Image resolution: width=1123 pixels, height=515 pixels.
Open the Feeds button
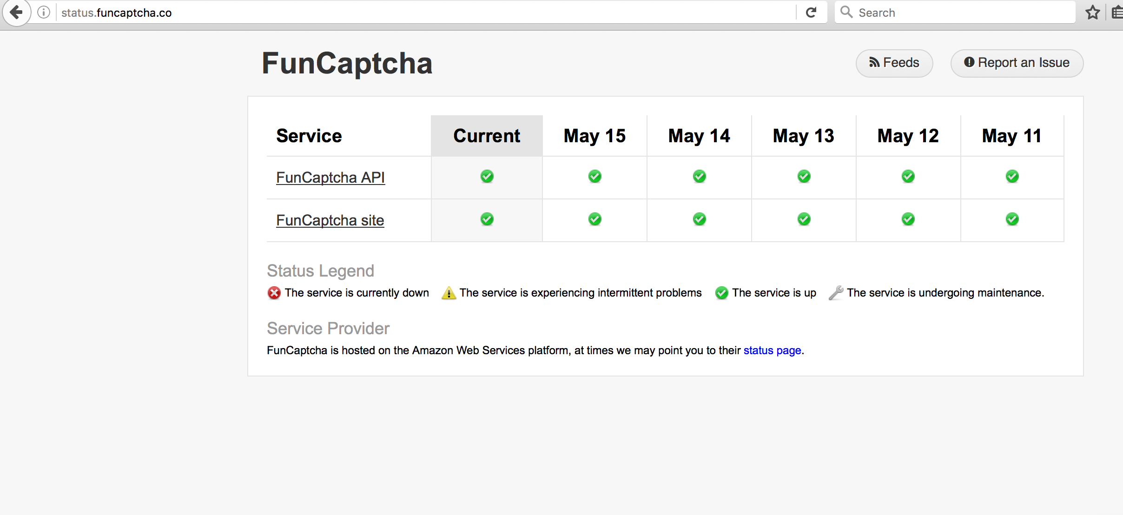tap(894, 63)
